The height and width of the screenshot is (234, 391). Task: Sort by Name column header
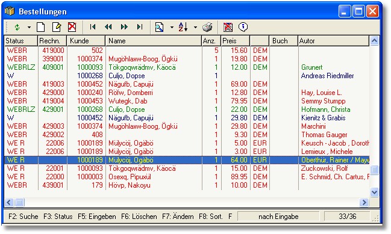[154, 41]
